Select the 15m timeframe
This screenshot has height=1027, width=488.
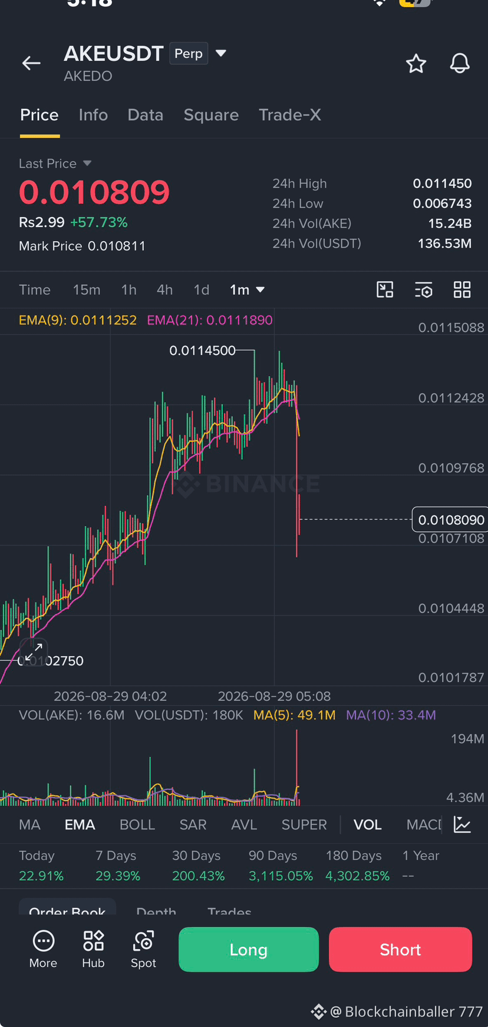coord(87,289)
